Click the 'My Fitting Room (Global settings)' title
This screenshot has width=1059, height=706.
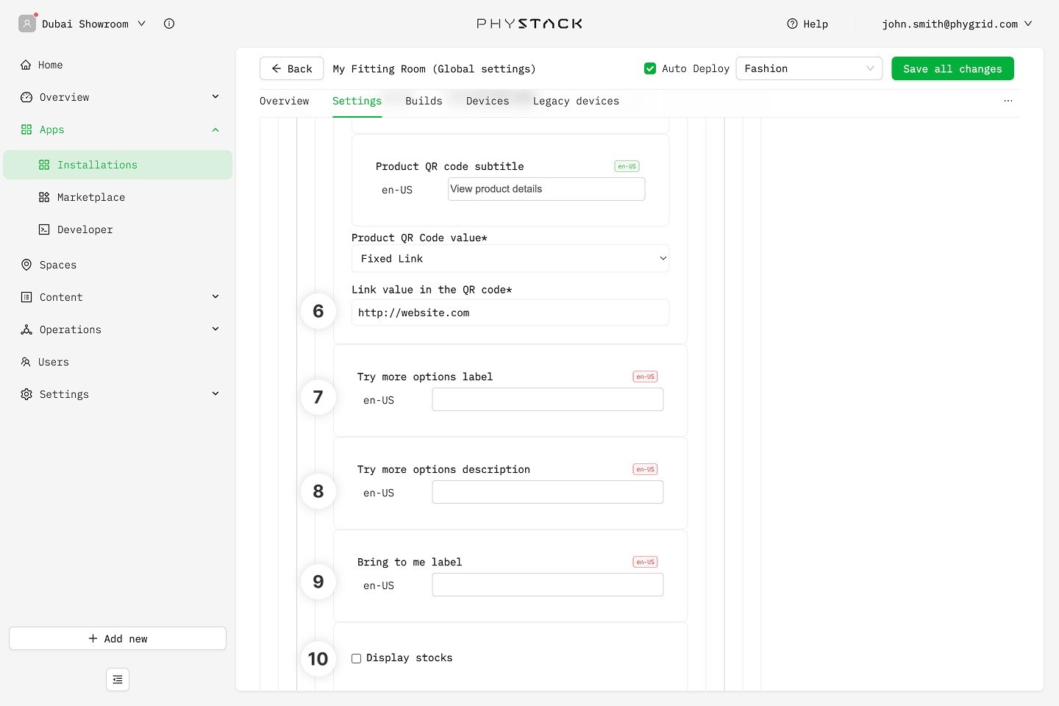tap(434, 68)
